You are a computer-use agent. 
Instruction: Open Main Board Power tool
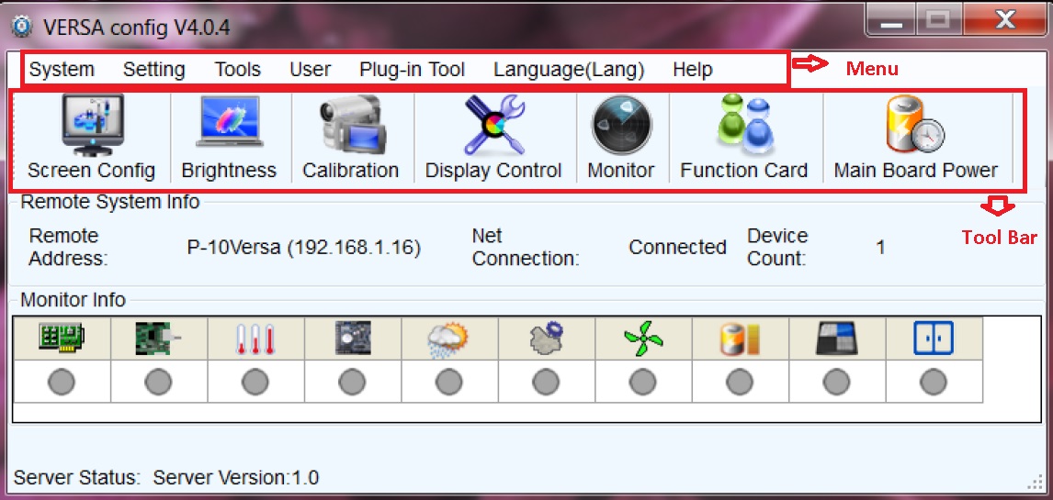coord(916,139)
